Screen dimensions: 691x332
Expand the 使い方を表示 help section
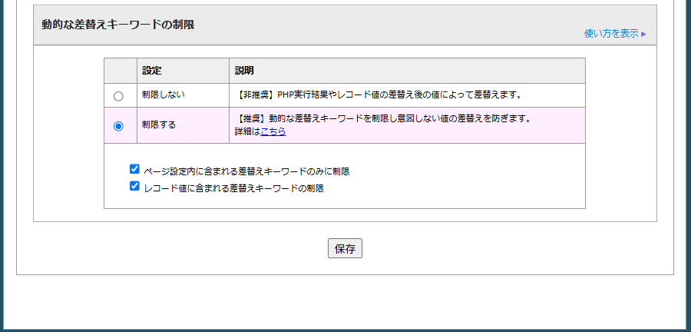pos(611,34)
